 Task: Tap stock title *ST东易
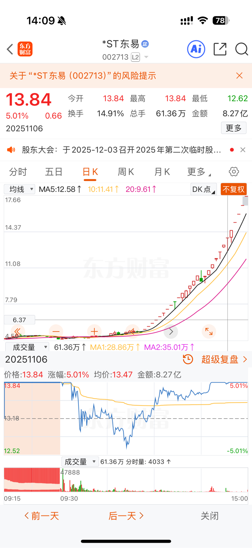pyautogui.click(x=121, y=44)
